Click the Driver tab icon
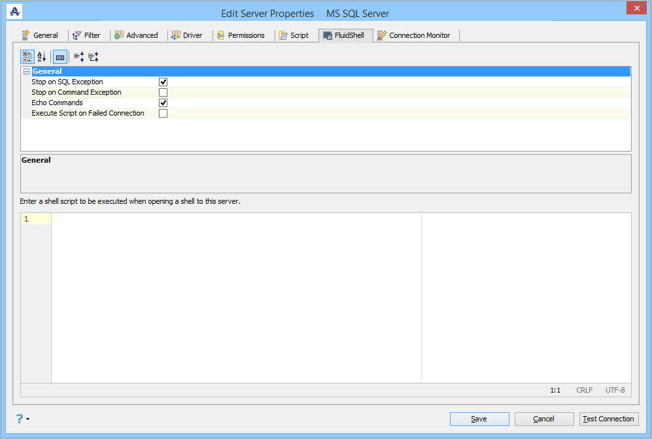652x439 pixels. tap(176, 35)
